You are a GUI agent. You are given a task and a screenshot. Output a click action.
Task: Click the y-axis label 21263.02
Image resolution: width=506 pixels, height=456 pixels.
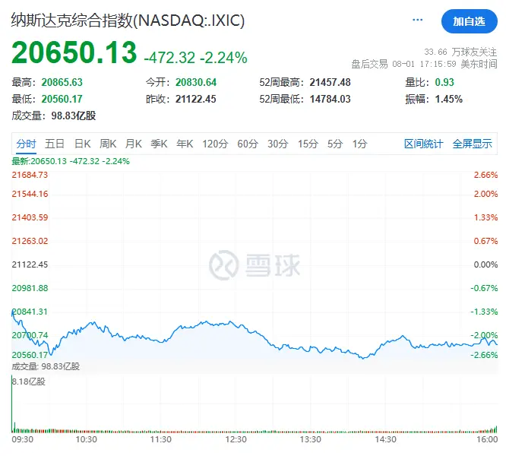(30, 241)
